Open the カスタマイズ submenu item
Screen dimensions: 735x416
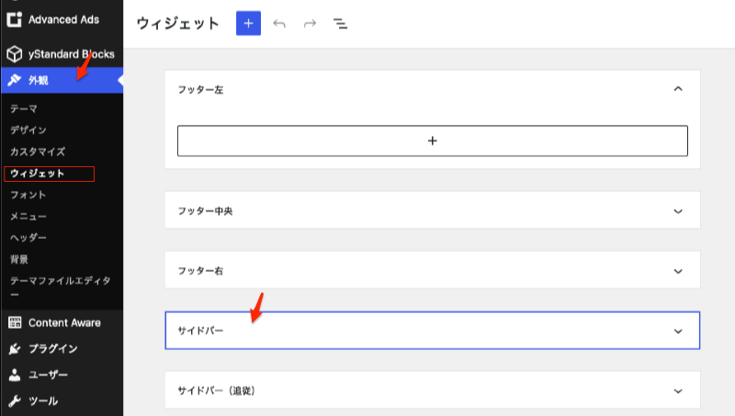pos(38,152)
